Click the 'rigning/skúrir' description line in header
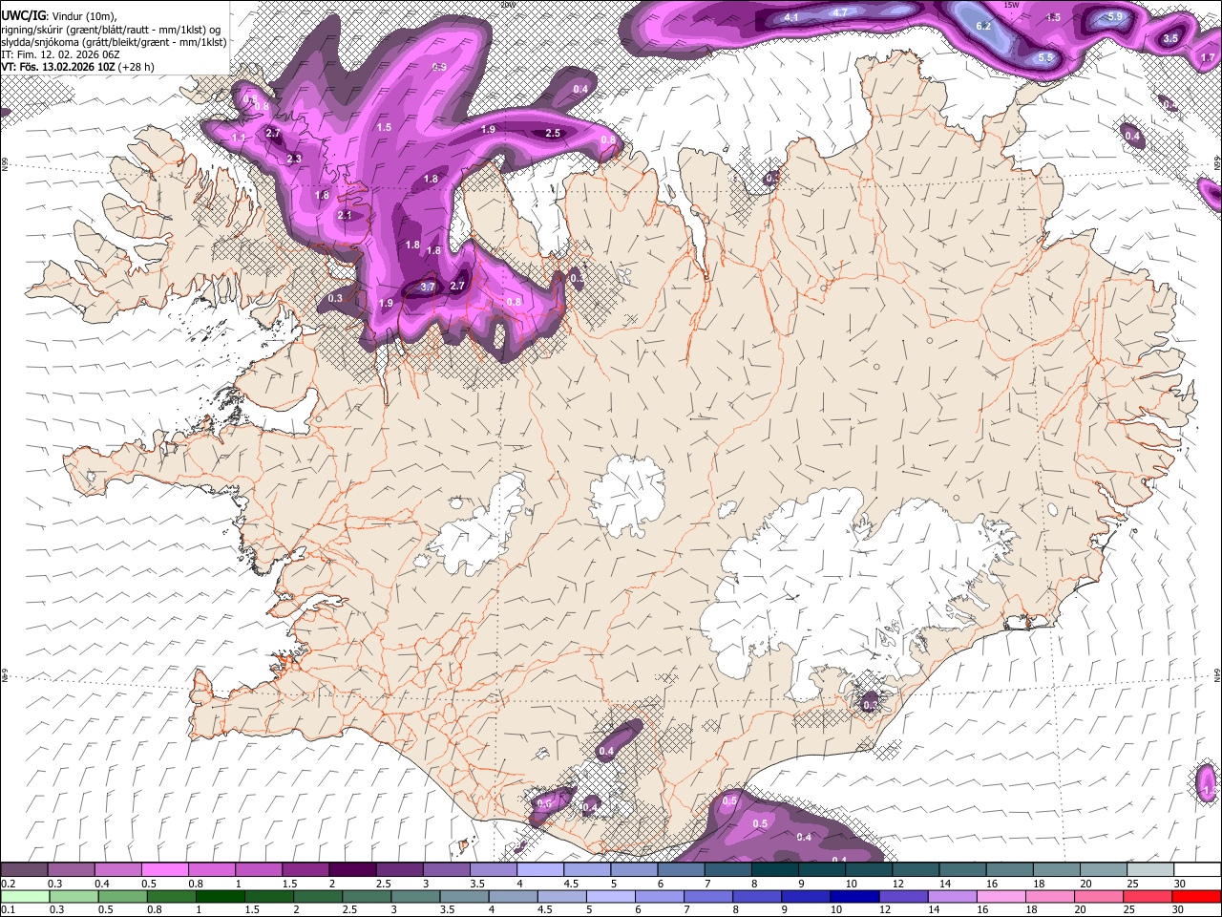This screenshot has height=917, width=1222. pos(112,29)
